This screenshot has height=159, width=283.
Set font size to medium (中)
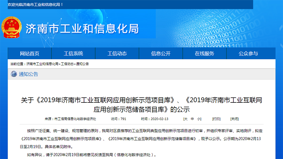[192, 119]
